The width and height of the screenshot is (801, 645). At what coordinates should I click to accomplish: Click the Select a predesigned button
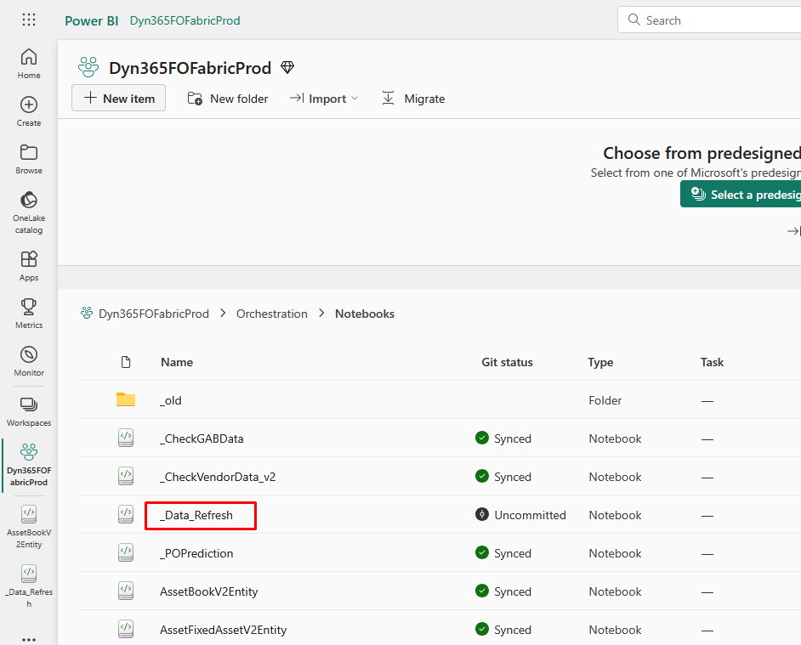[x=741, y=195]
